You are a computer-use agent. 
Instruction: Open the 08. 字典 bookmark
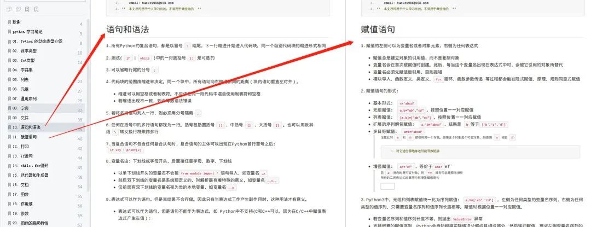pos(20,108)
